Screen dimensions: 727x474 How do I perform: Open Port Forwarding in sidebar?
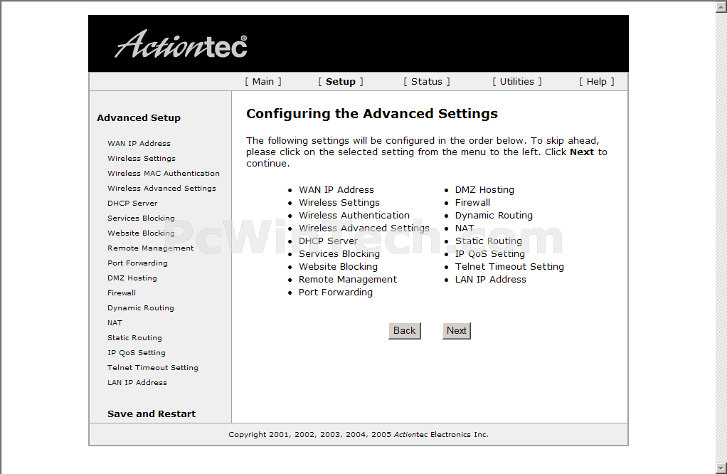[x=138, y=263]
